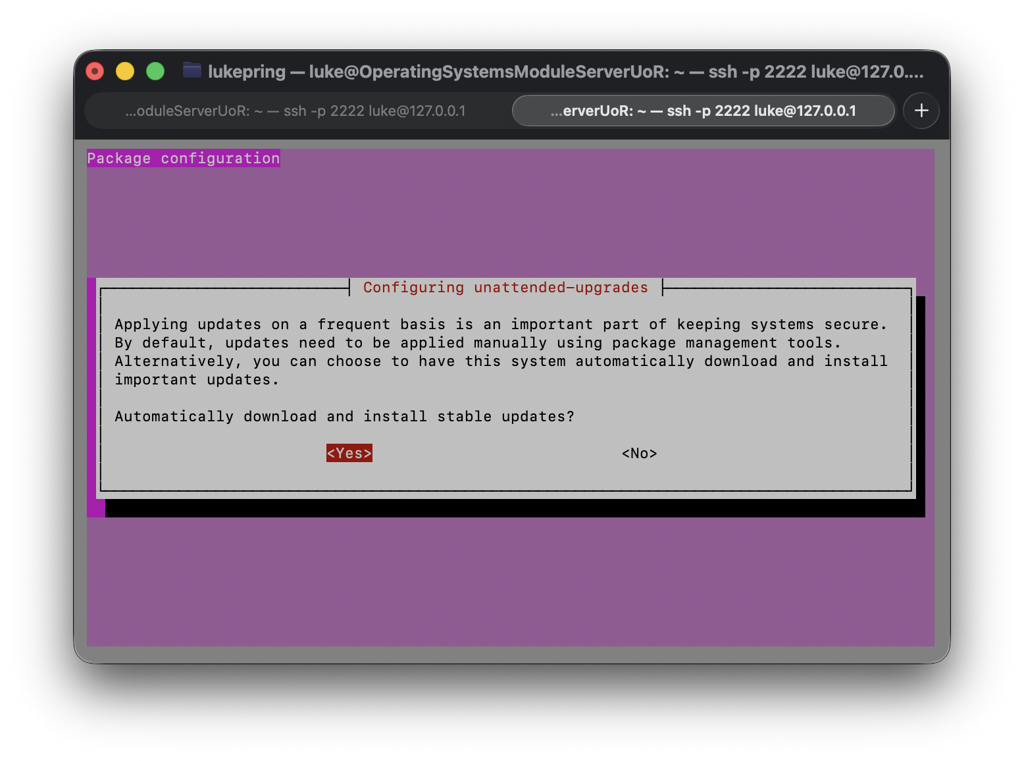
Task: Switch to the first ...oduleServerUoR tab
Action: tap(295, 111)
